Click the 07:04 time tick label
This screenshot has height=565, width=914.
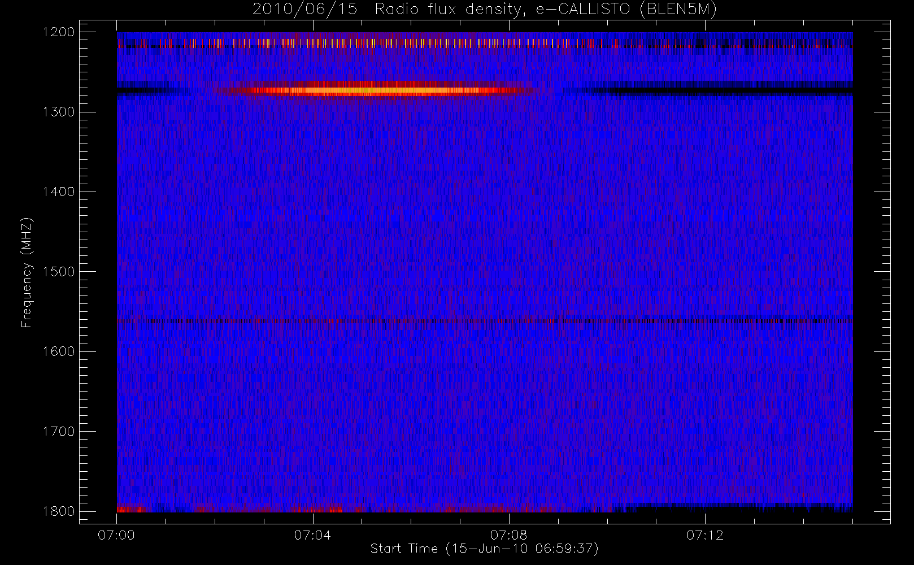tap(312, 535)
